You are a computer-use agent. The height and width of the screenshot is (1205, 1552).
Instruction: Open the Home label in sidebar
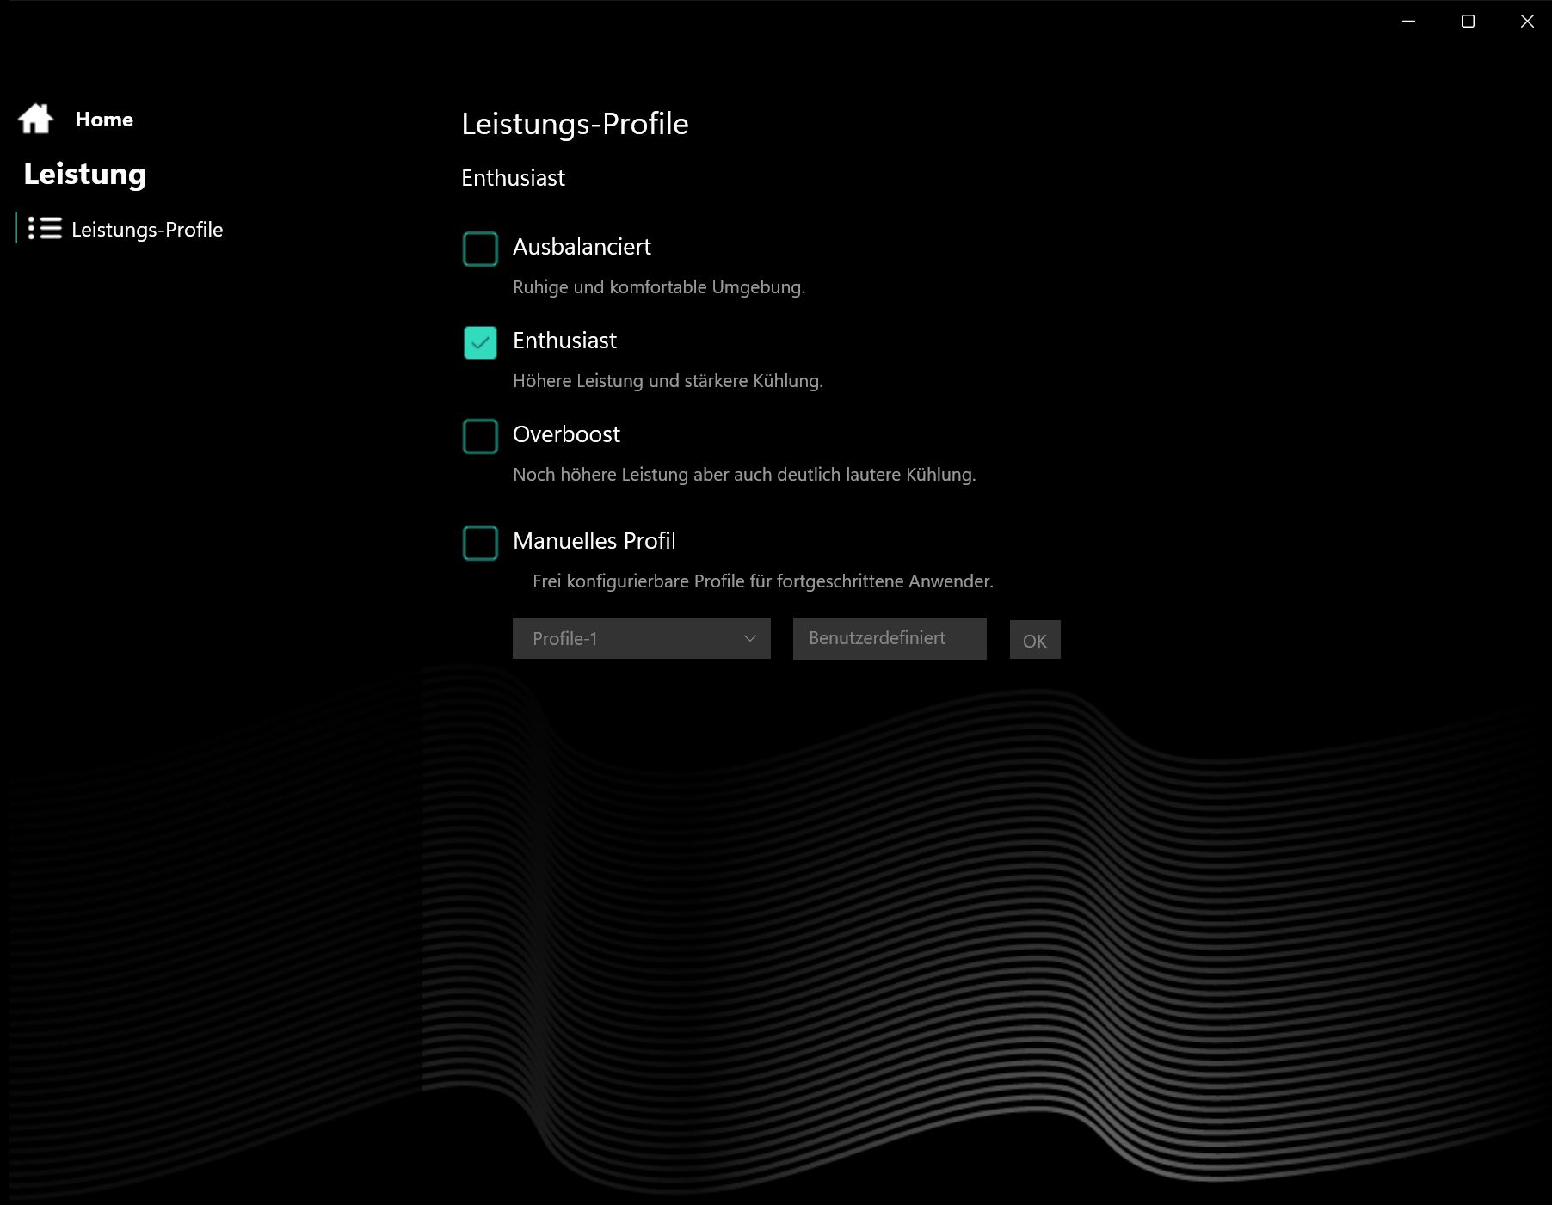click(x=104, y=120)
